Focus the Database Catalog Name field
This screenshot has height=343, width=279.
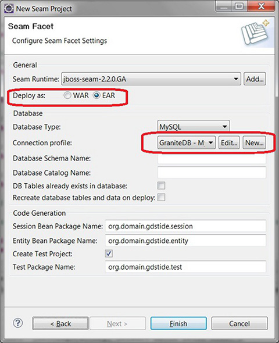pyautogui.click(x=212, y=173)
